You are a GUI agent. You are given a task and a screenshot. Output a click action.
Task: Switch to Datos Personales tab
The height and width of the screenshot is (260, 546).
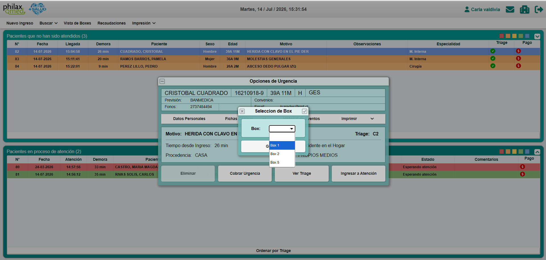point(189,119)
